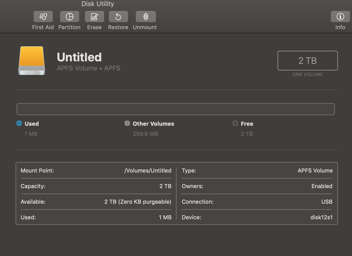Run First Aid on the volume
Viewport: 352px width, 256px height.
(x=43, y=17)
